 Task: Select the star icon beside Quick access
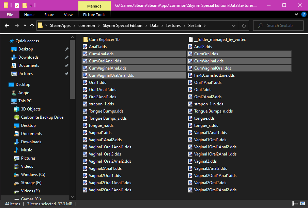pyautogui.click(x=12, y=41)
